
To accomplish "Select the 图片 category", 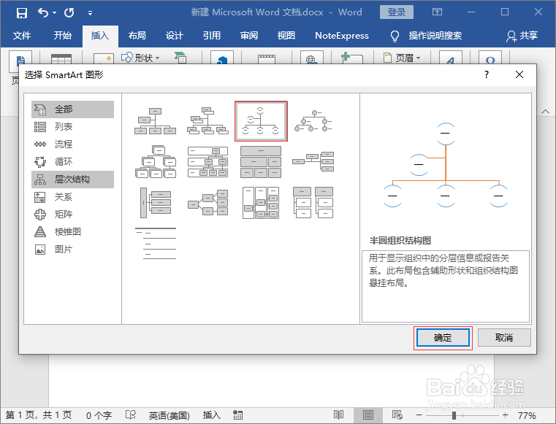I will [72, 250].
